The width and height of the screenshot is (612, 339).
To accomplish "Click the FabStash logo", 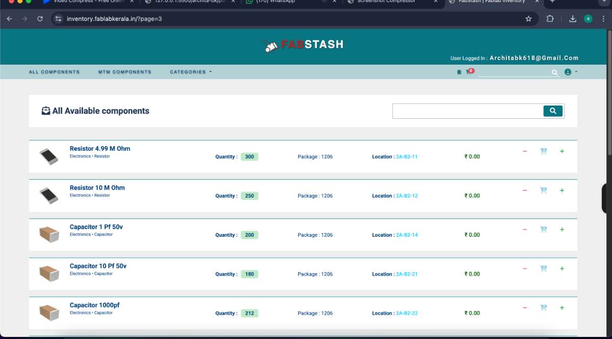I will [303, 45].
